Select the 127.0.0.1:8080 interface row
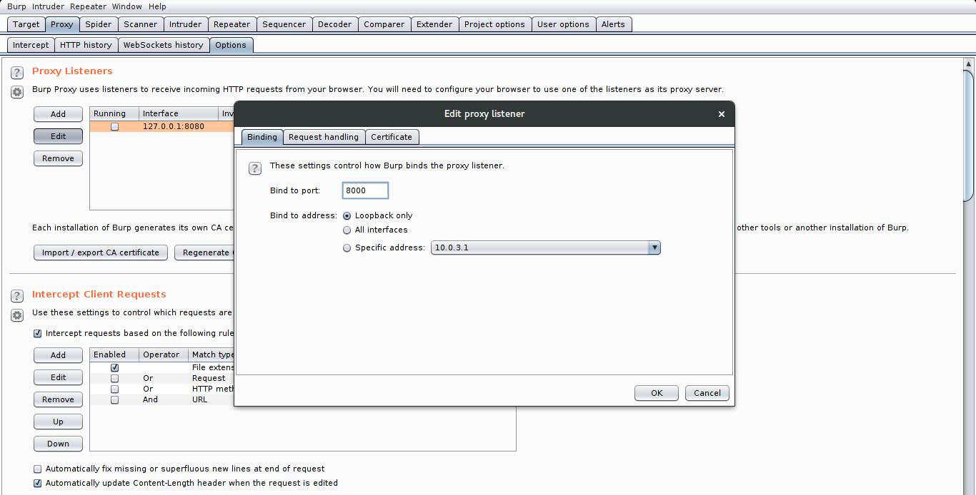 [162, 127]
